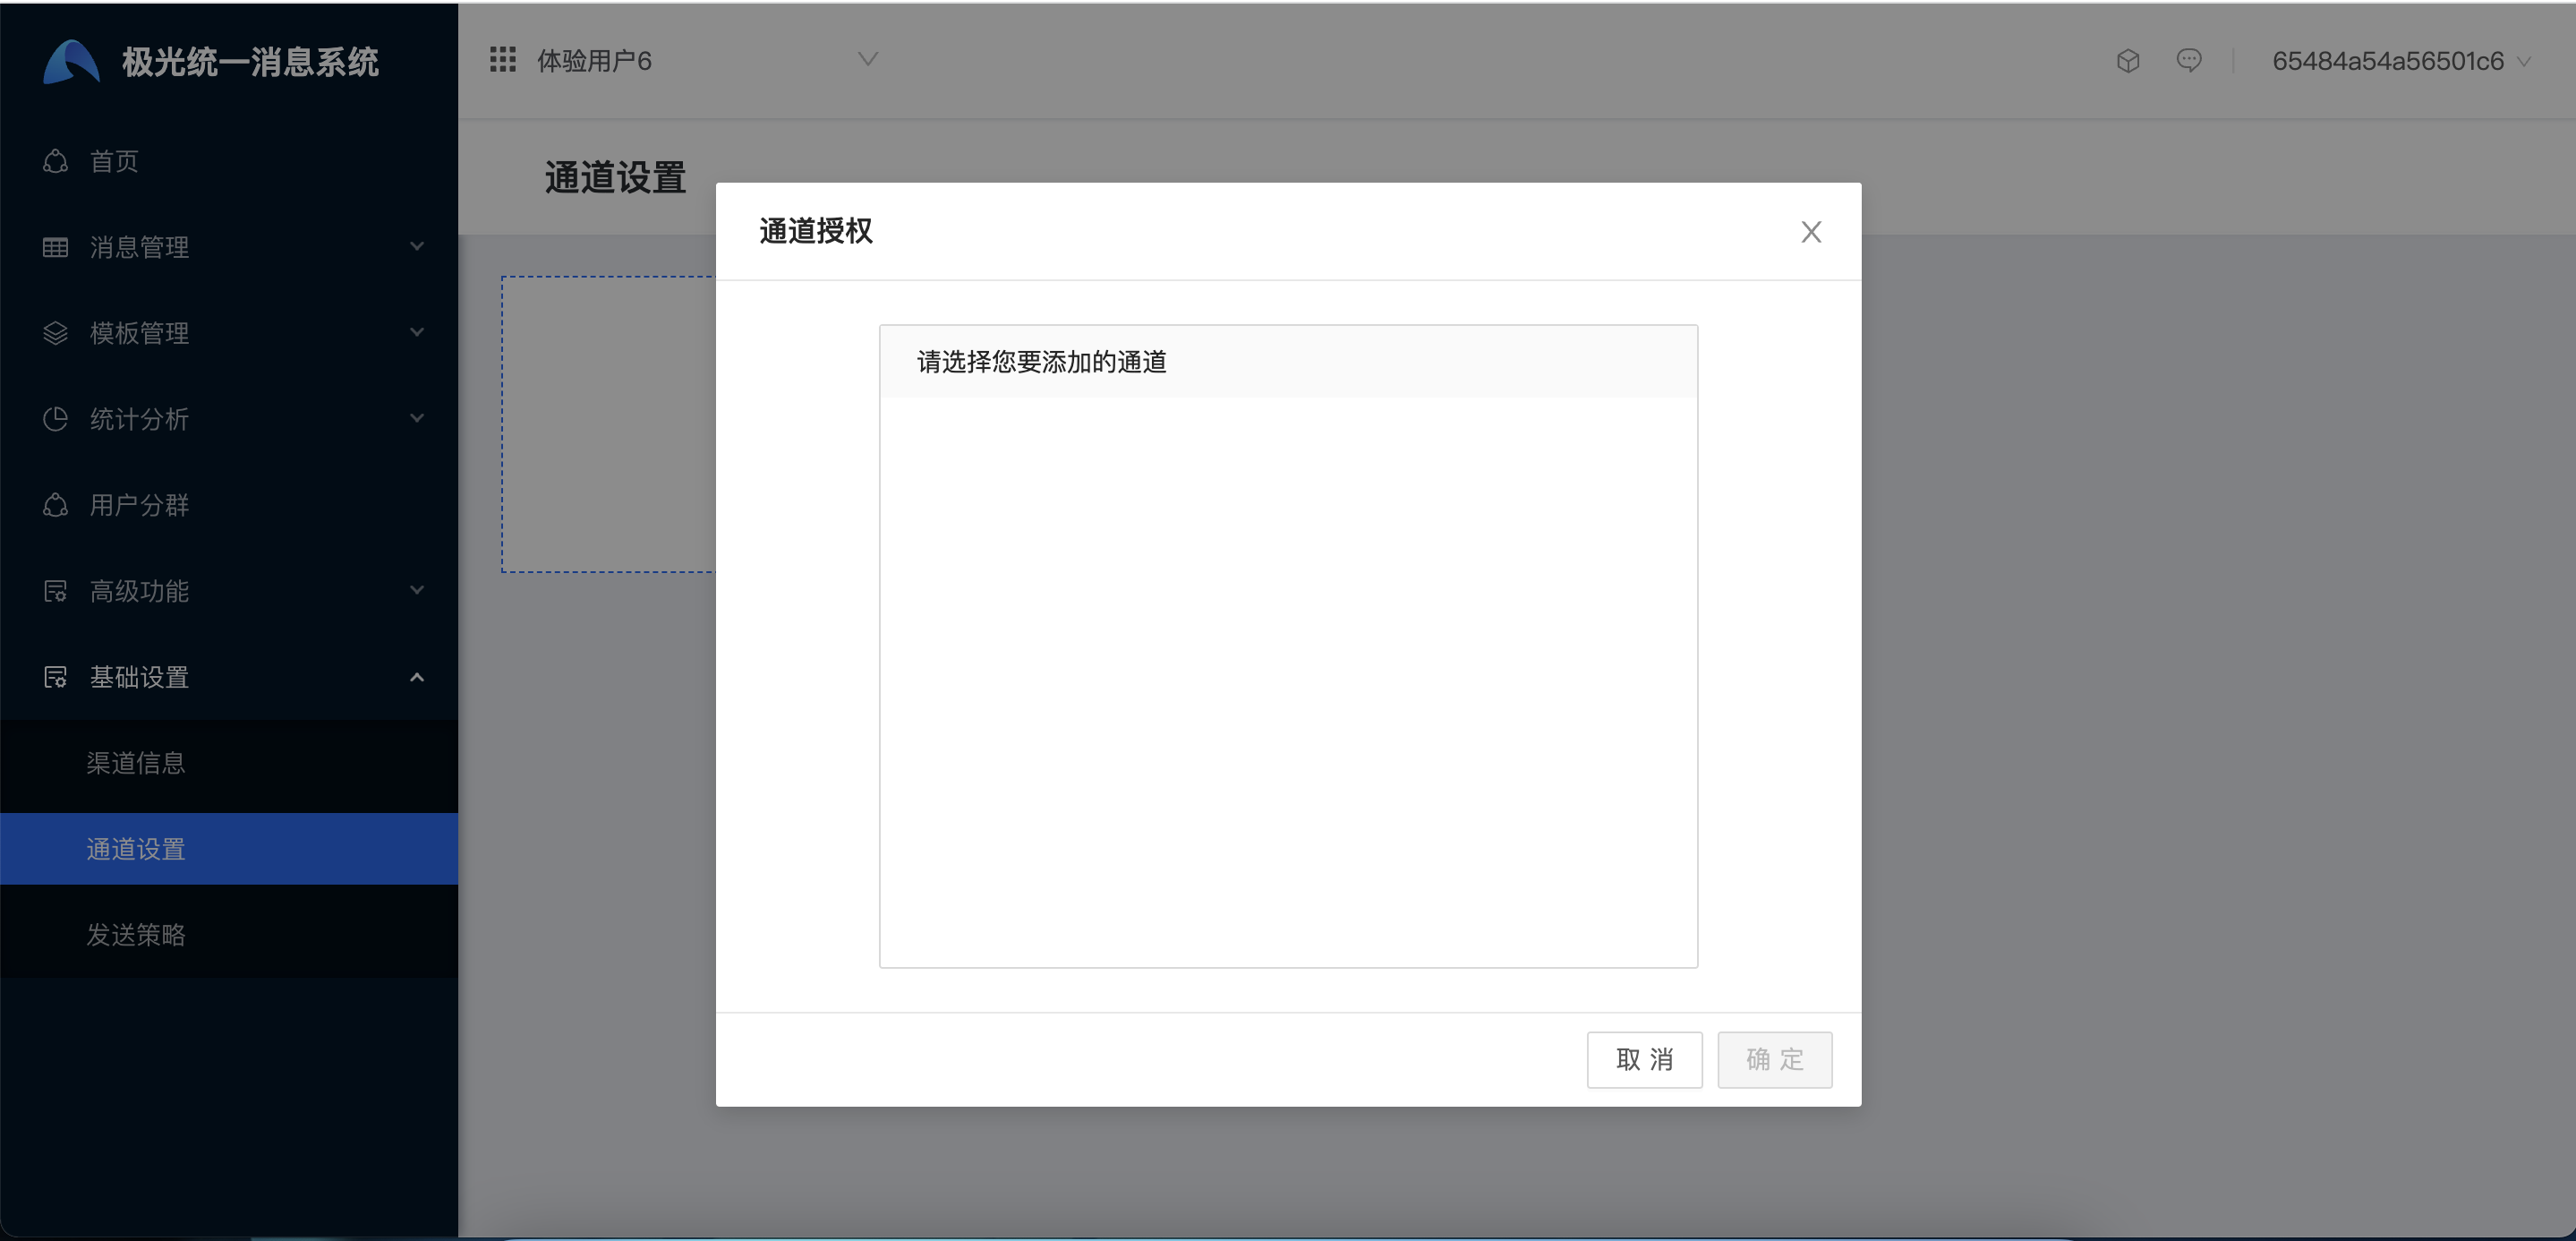This screenshot has width=2576, height=1241.
Task: Click the table icon beside 消息管理
Action: click(56, 247)
